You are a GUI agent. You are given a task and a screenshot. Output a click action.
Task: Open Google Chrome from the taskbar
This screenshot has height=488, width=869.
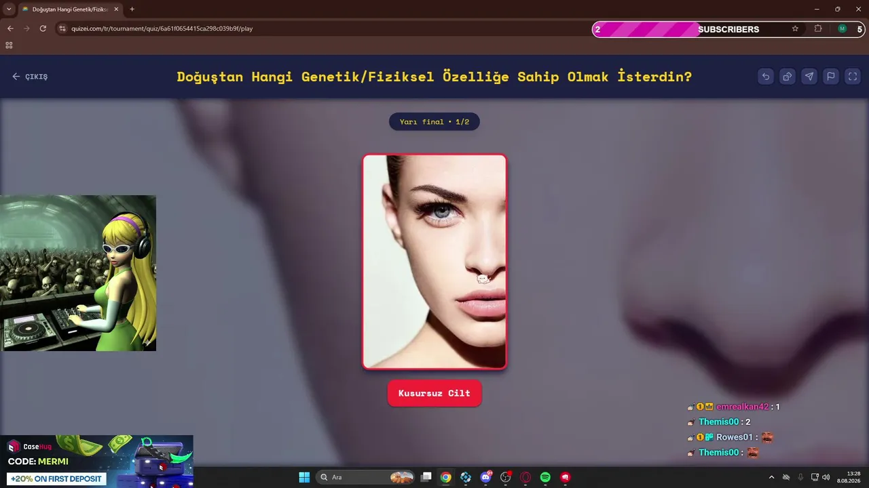coord(445,477)
